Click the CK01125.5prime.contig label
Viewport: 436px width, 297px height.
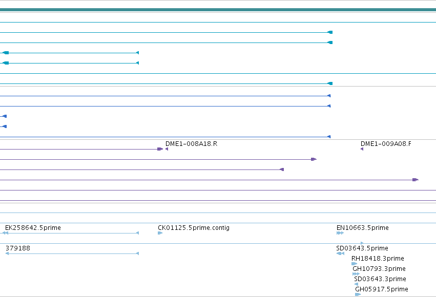pyautogui.click(x=194, y=228)
